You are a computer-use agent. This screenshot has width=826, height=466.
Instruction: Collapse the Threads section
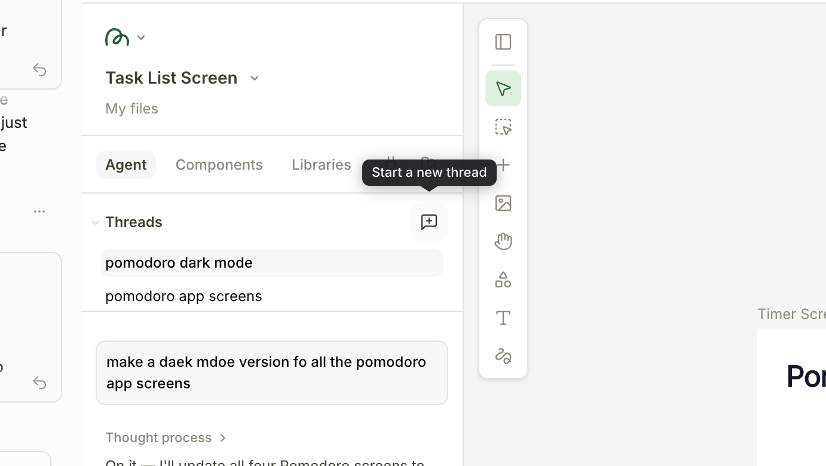(95, 222)
